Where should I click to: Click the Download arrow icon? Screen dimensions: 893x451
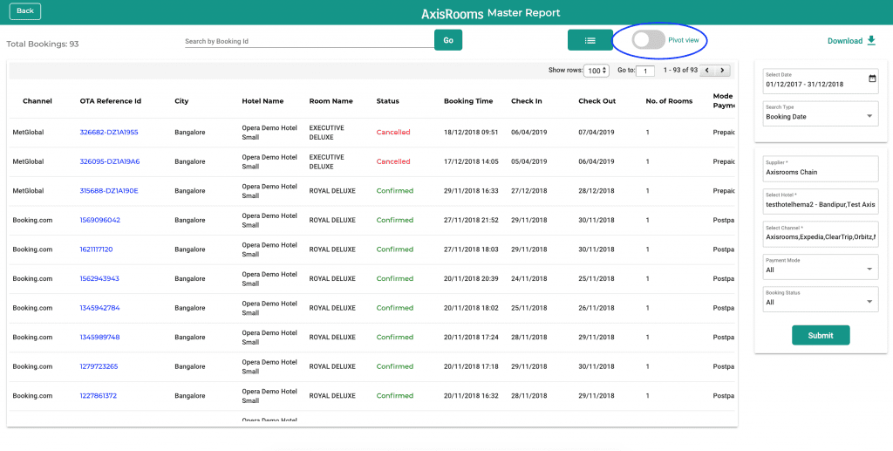(x=871, y=40)
